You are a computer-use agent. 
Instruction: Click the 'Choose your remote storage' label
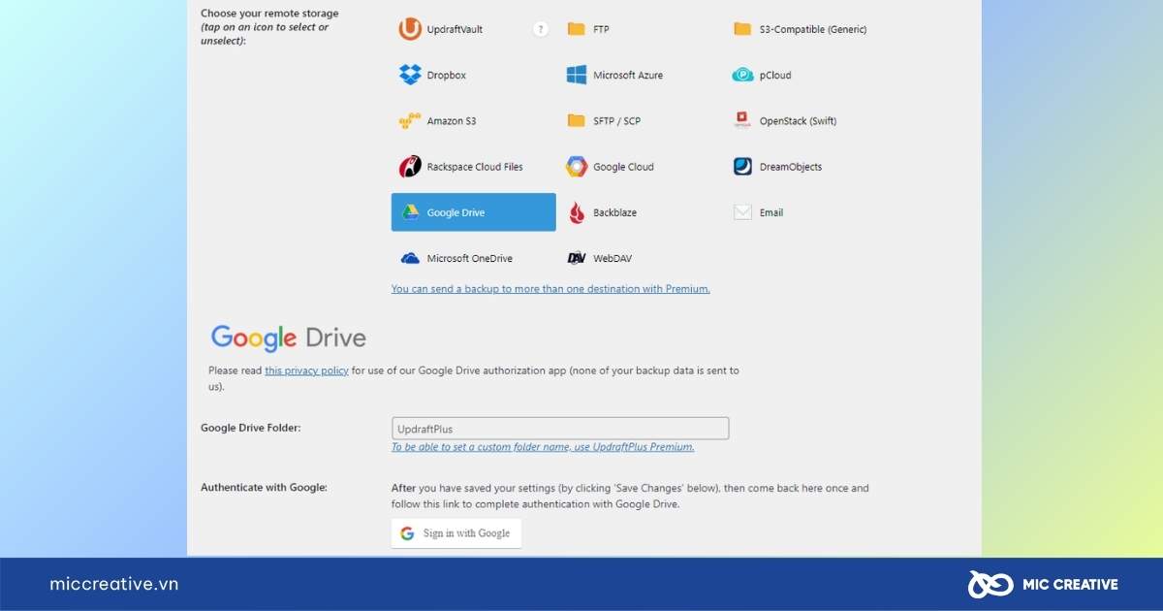click(x=269, y=14)
